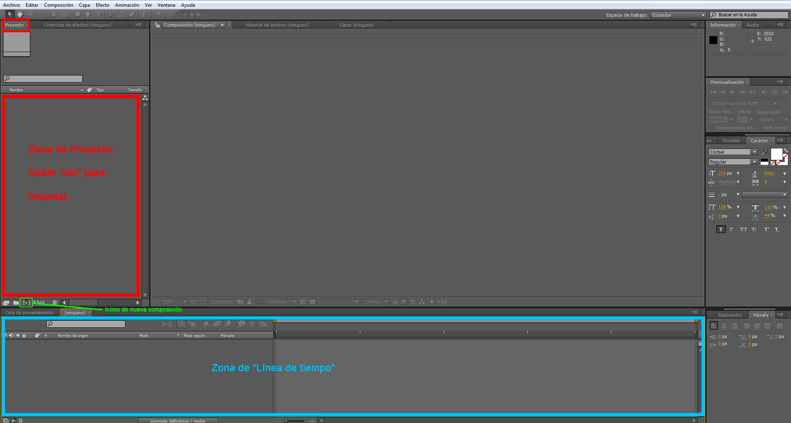Toggle loop option in Previsualización
The height and width of the screenshot is (423, 791).
[775, 92]
